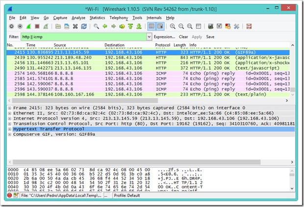The image size is (304, 207).
Task: Open the Go menu
Action: point(46,18)
